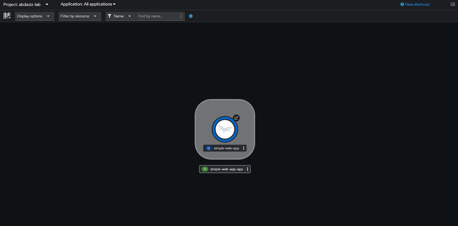Open the Project abdaziz-lab selector
The width and height of the screenshot is (458, 226).
(26, 4)
